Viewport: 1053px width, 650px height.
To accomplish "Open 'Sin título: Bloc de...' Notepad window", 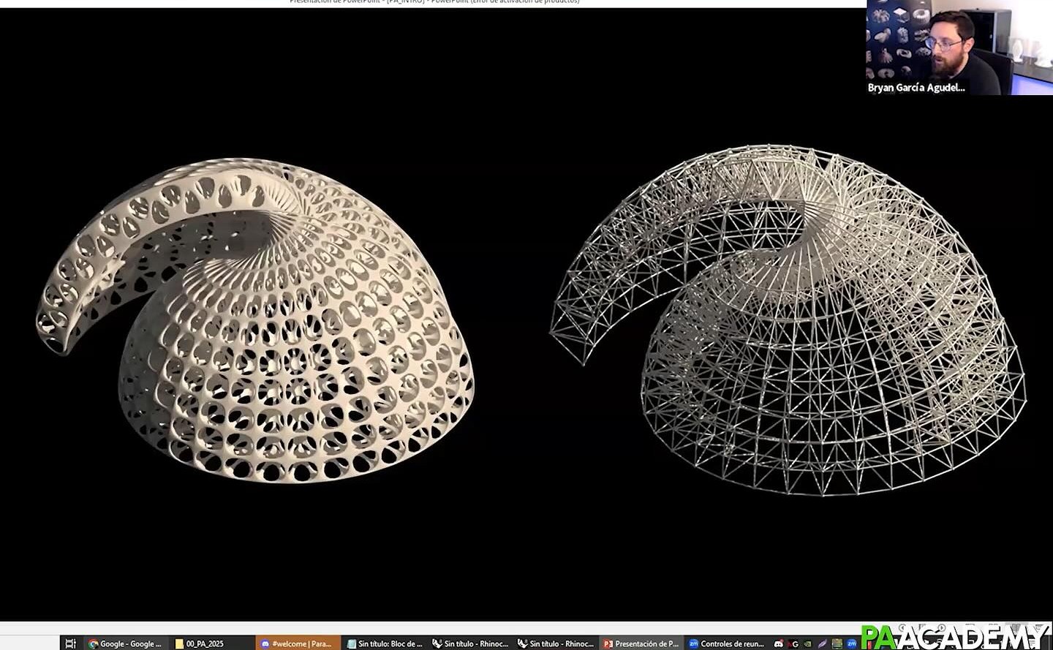I will [386, 643].
